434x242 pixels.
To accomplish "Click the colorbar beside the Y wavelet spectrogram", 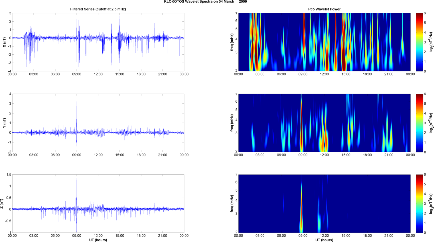I will click(x=419, y=123).
